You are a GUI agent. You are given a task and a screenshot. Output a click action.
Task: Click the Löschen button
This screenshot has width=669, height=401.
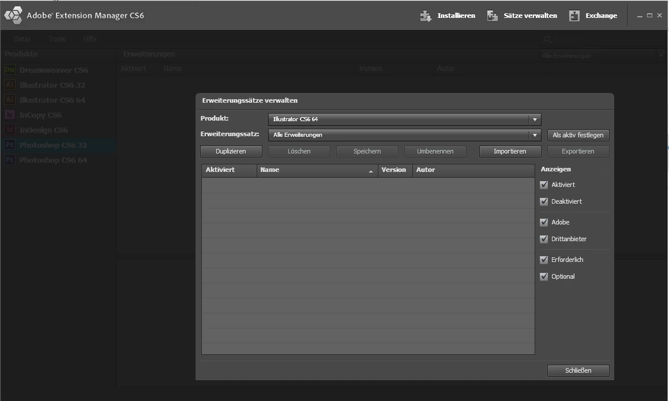(299, 151)
